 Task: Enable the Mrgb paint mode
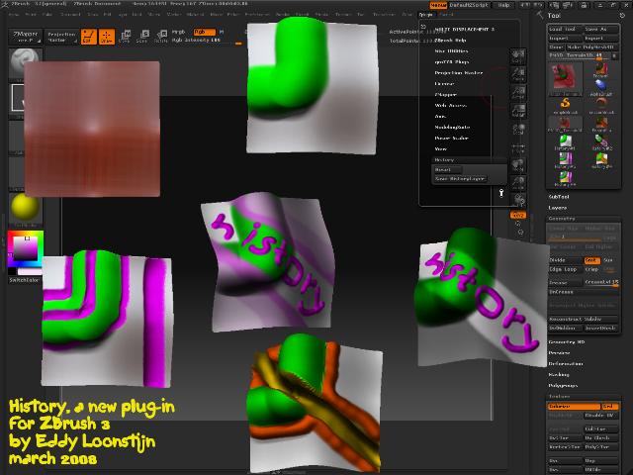tap(178, 32)
